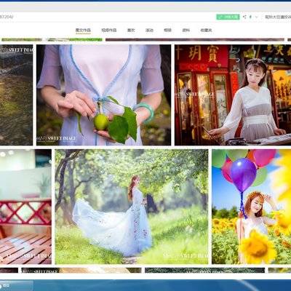The image size is (291, 291).
Task: Open photo of woman in white dress under trees
Action: [132, 207]
